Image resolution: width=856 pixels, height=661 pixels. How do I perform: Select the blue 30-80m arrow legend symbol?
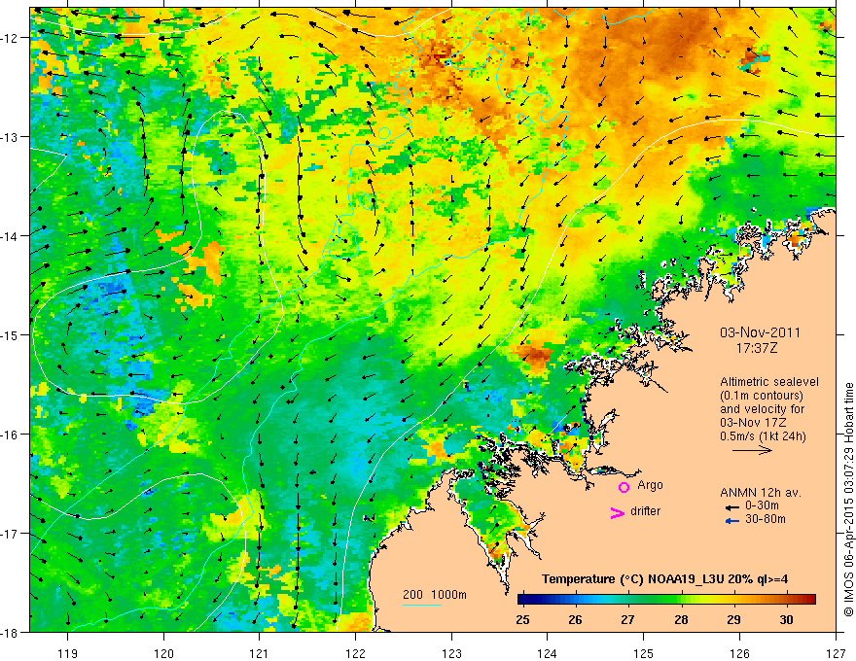[732, 521]
